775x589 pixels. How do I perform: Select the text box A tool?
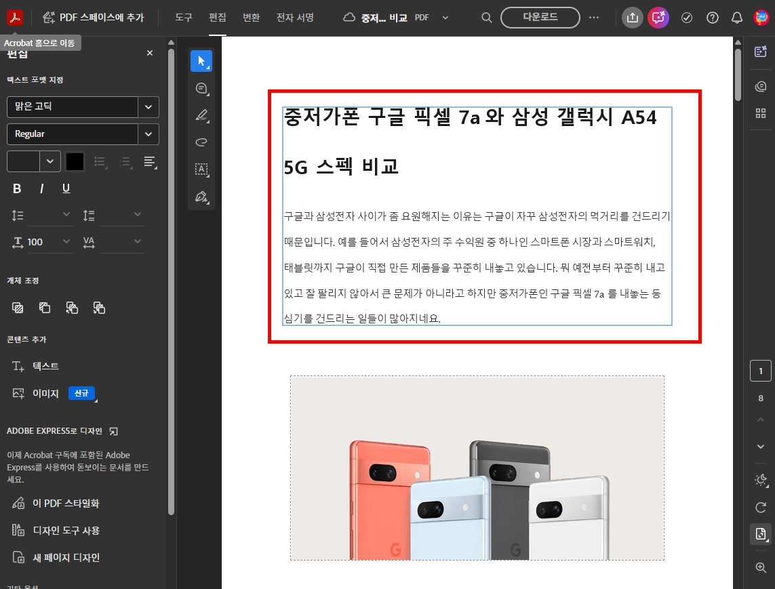[201, 169]
